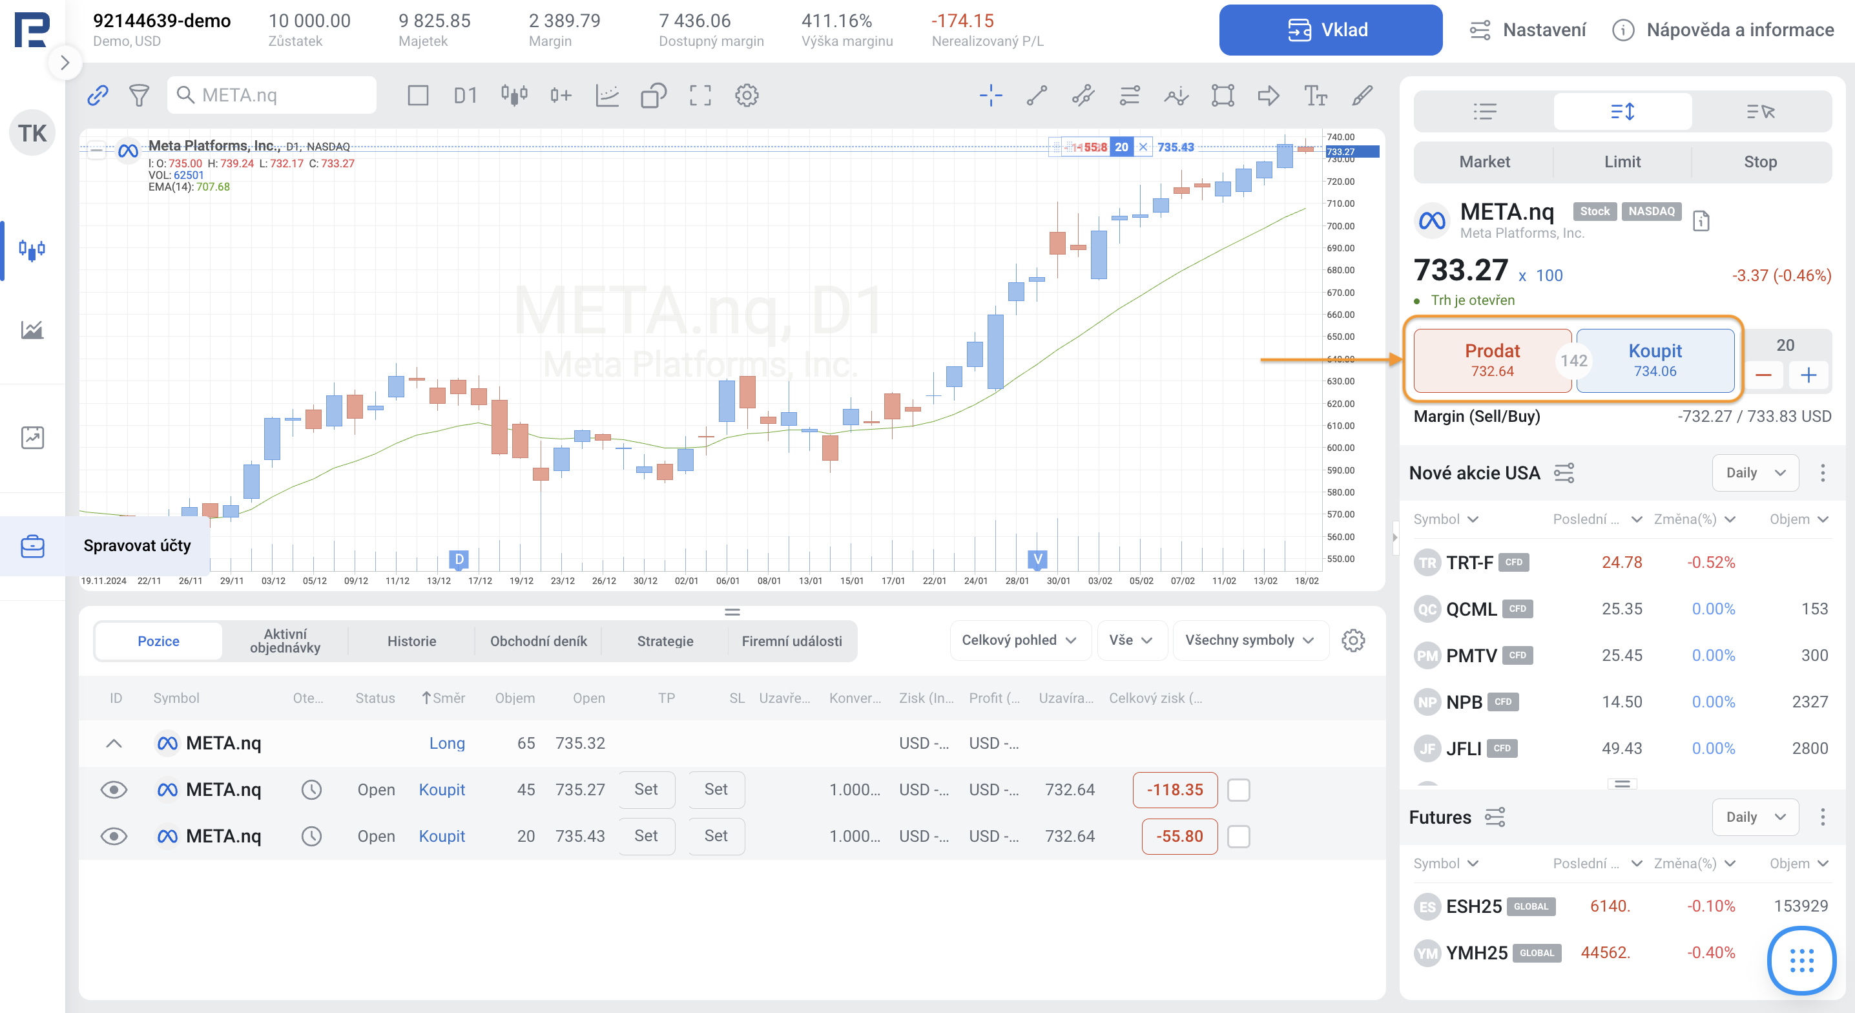Open chart settings gear icon

pos(747,95)
